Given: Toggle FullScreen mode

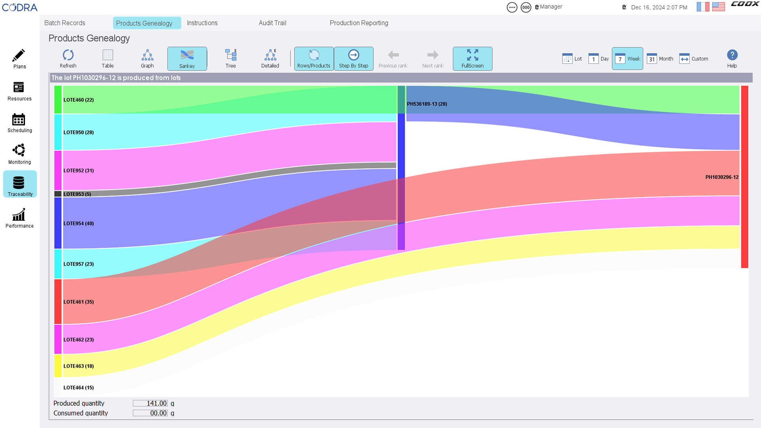Looking at the screenshot, I should (x=472, y=59).
